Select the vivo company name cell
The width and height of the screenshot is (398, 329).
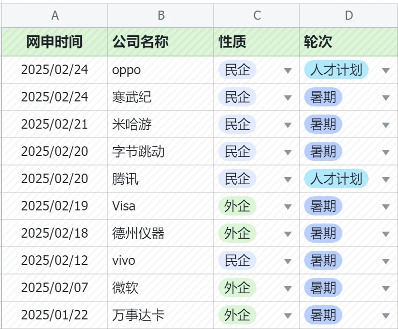(161, 260)
